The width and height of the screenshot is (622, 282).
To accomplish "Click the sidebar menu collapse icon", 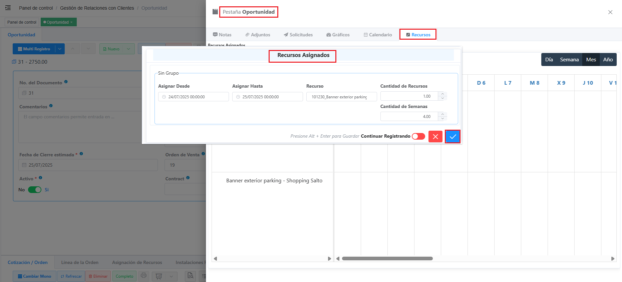I will click(x=8, y=8).
